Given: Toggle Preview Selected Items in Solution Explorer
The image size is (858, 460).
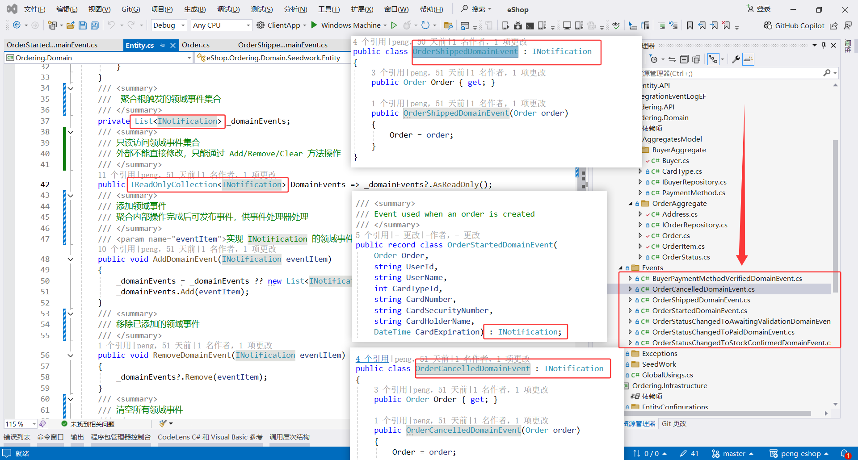Looking at the screenshot, I should tap(748, 59).
